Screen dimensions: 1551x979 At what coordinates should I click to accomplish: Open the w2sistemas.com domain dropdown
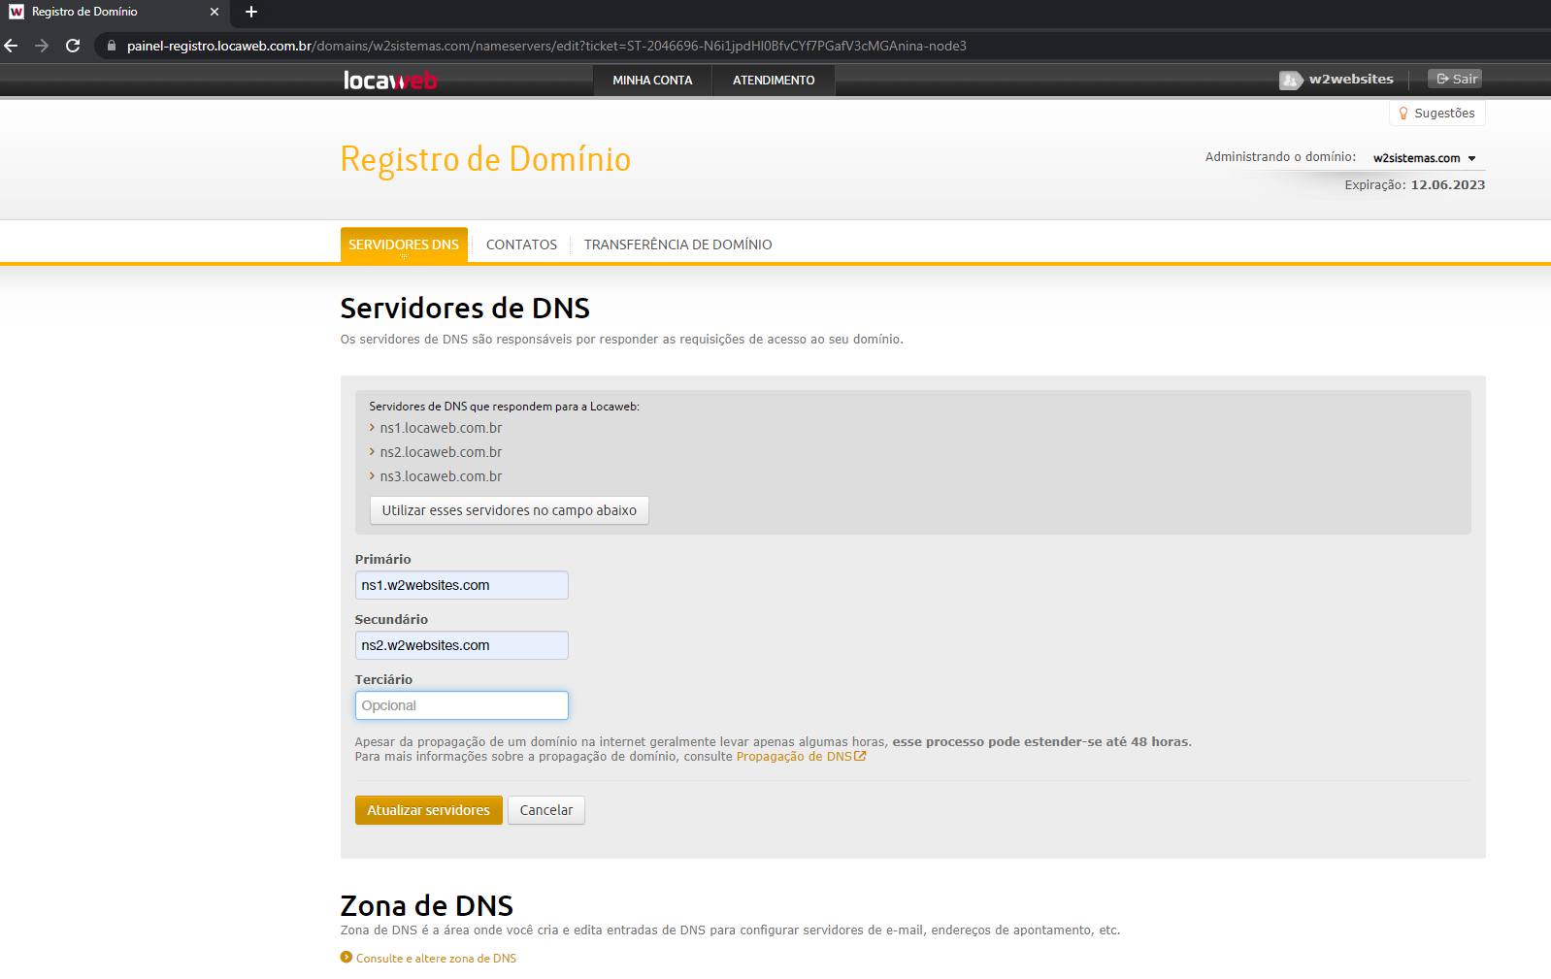(1424, 158)
